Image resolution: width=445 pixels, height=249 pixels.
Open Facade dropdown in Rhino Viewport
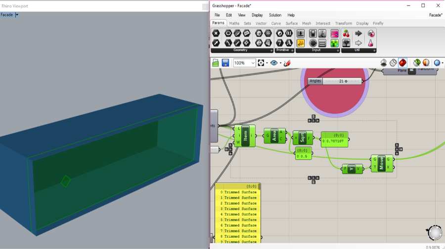pyautogui.click(x=17, y=15)
